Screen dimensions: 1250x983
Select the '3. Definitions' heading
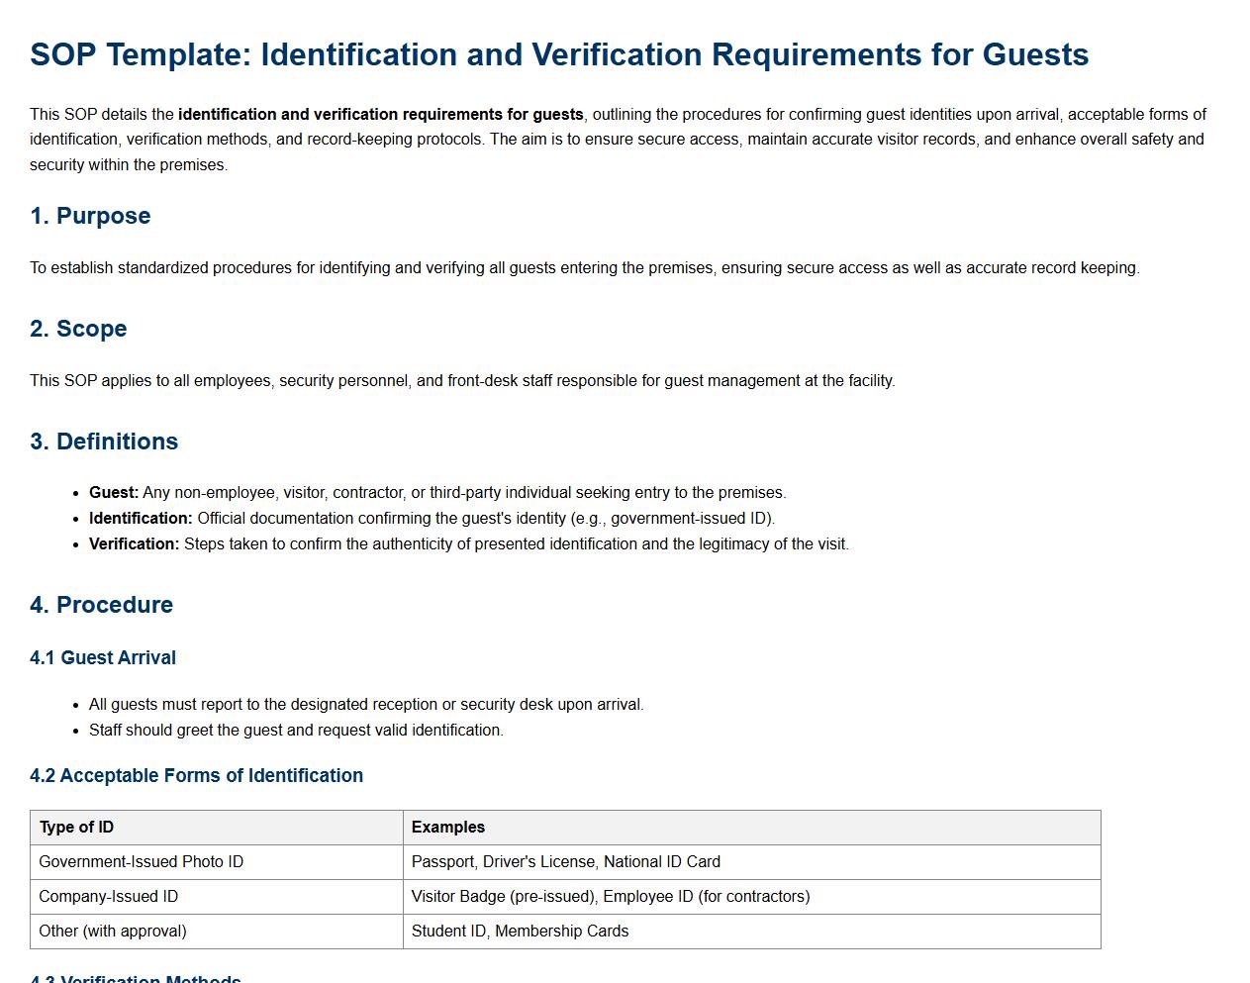(x=104, y=442)
